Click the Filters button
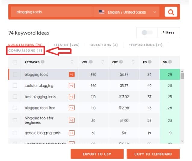 point(168,33)
